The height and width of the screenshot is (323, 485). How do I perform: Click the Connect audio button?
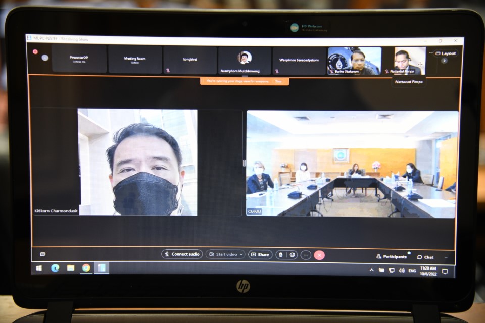pos(182,254)
